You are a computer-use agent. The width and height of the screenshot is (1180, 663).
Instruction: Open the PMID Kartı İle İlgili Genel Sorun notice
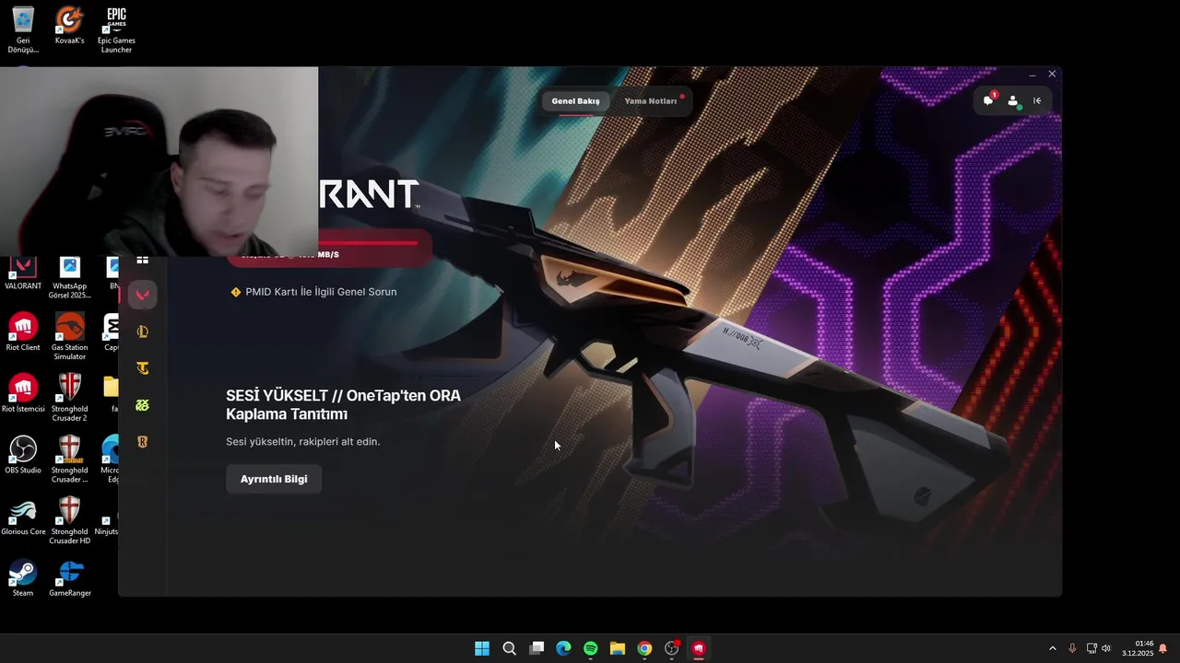click(313, 292)
